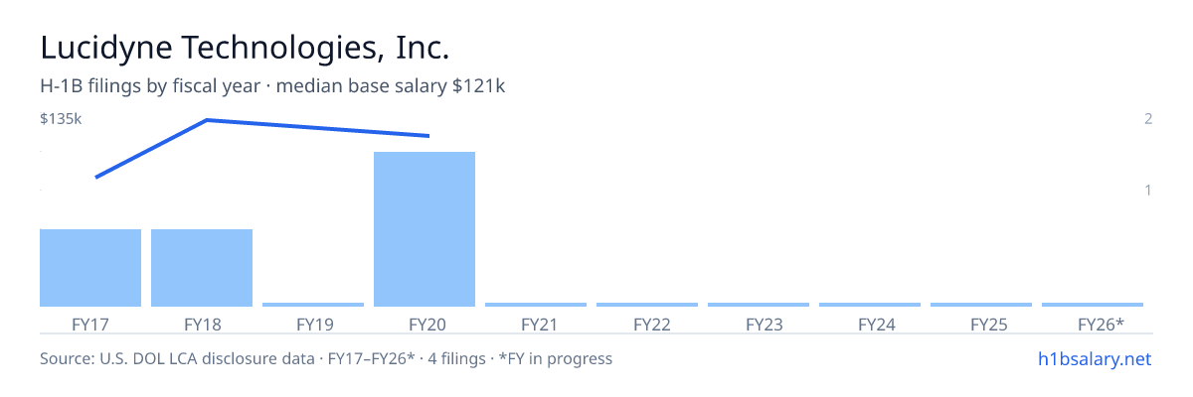Click the salary line end at FY20

click(x=428, y=136)
